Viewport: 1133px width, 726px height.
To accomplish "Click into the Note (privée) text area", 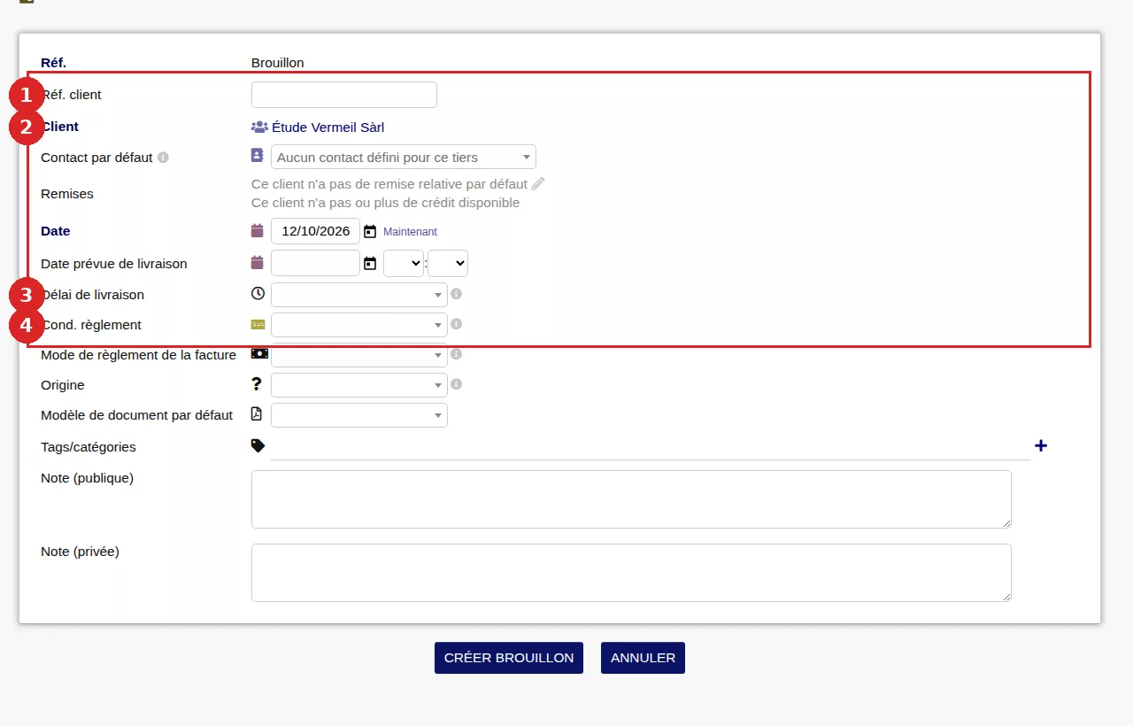I will 631,573.
